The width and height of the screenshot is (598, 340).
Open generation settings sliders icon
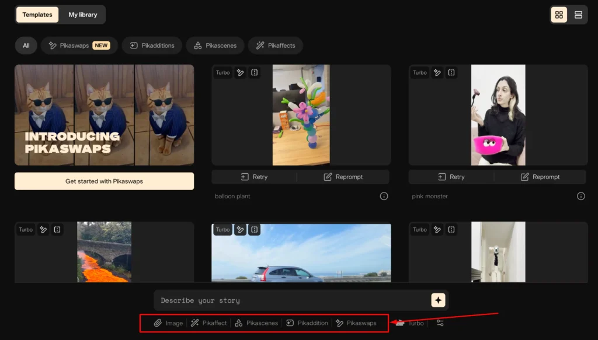pyautogui.click(x=440, y=323)
